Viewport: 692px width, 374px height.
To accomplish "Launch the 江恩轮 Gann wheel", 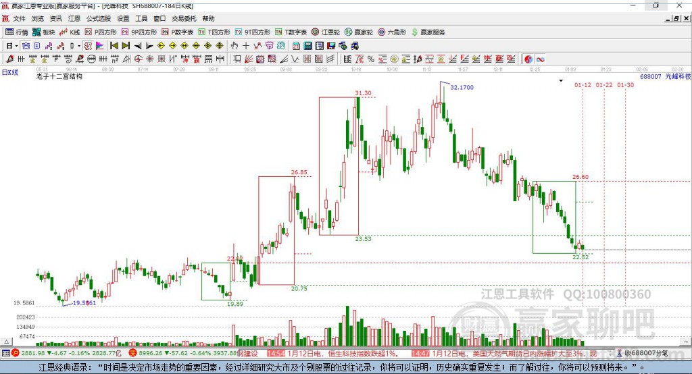I will (325, 32).
